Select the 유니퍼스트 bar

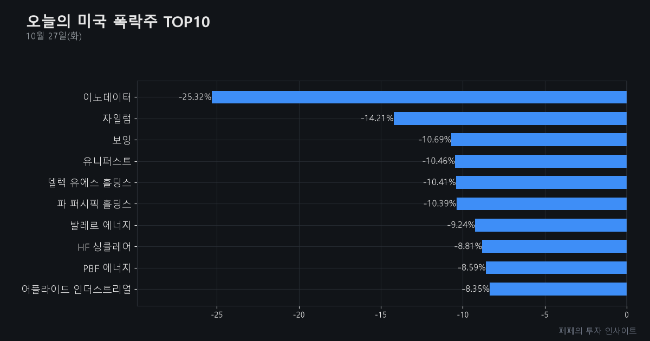(x=541, y=161)
